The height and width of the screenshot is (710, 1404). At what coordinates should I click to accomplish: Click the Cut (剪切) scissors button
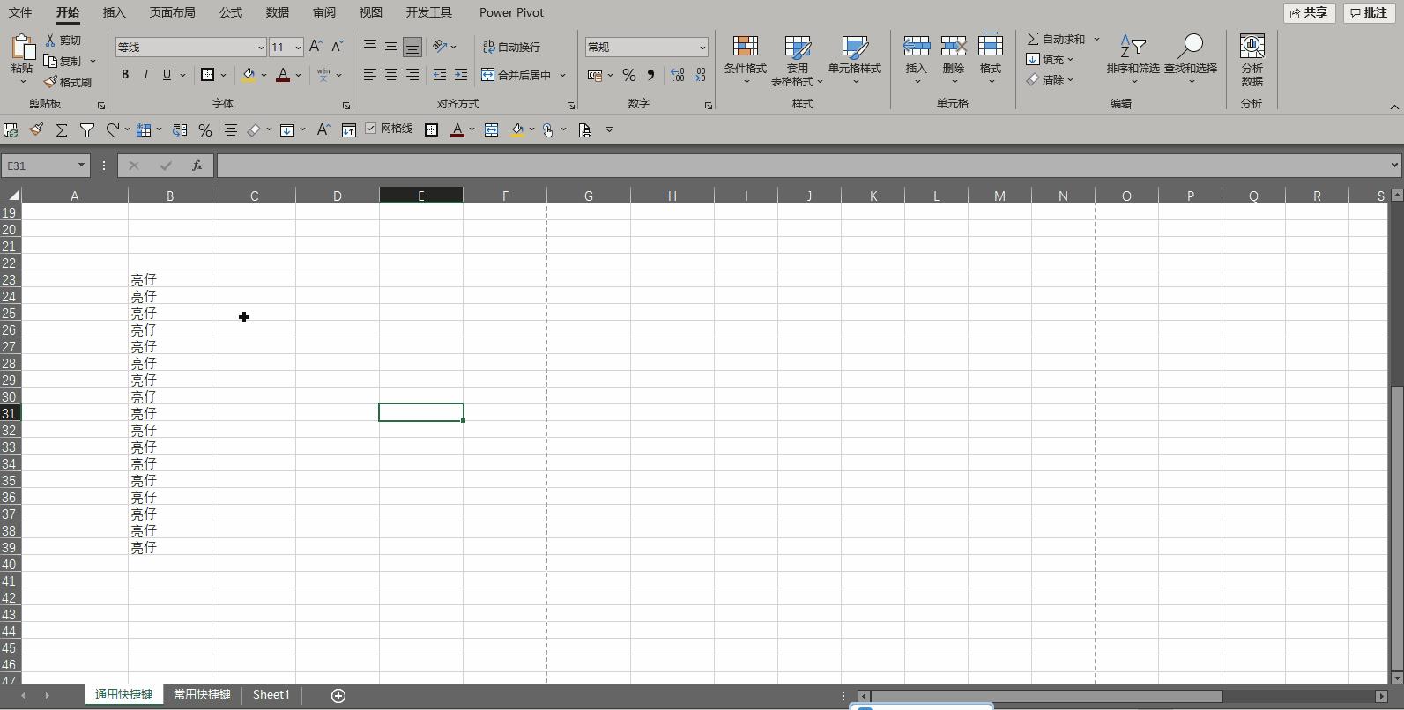[x=63, y=41]
